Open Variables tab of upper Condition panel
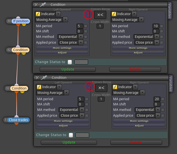This screenshot has height=154, width=177. coord(170,11)
